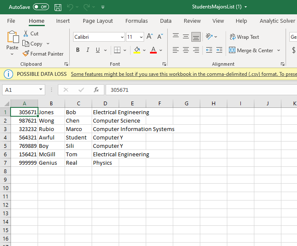Expand the Paste options arrow
297x246 pixels.
pyautogui.click(x=12, y=54)
